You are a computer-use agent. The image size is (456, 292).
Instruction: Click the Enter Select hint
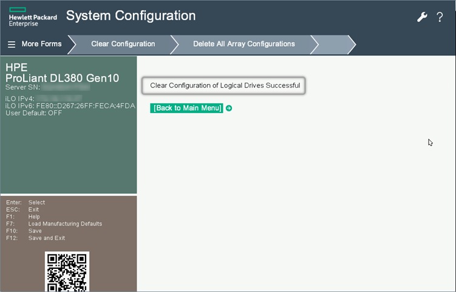(x=26, y=203)
